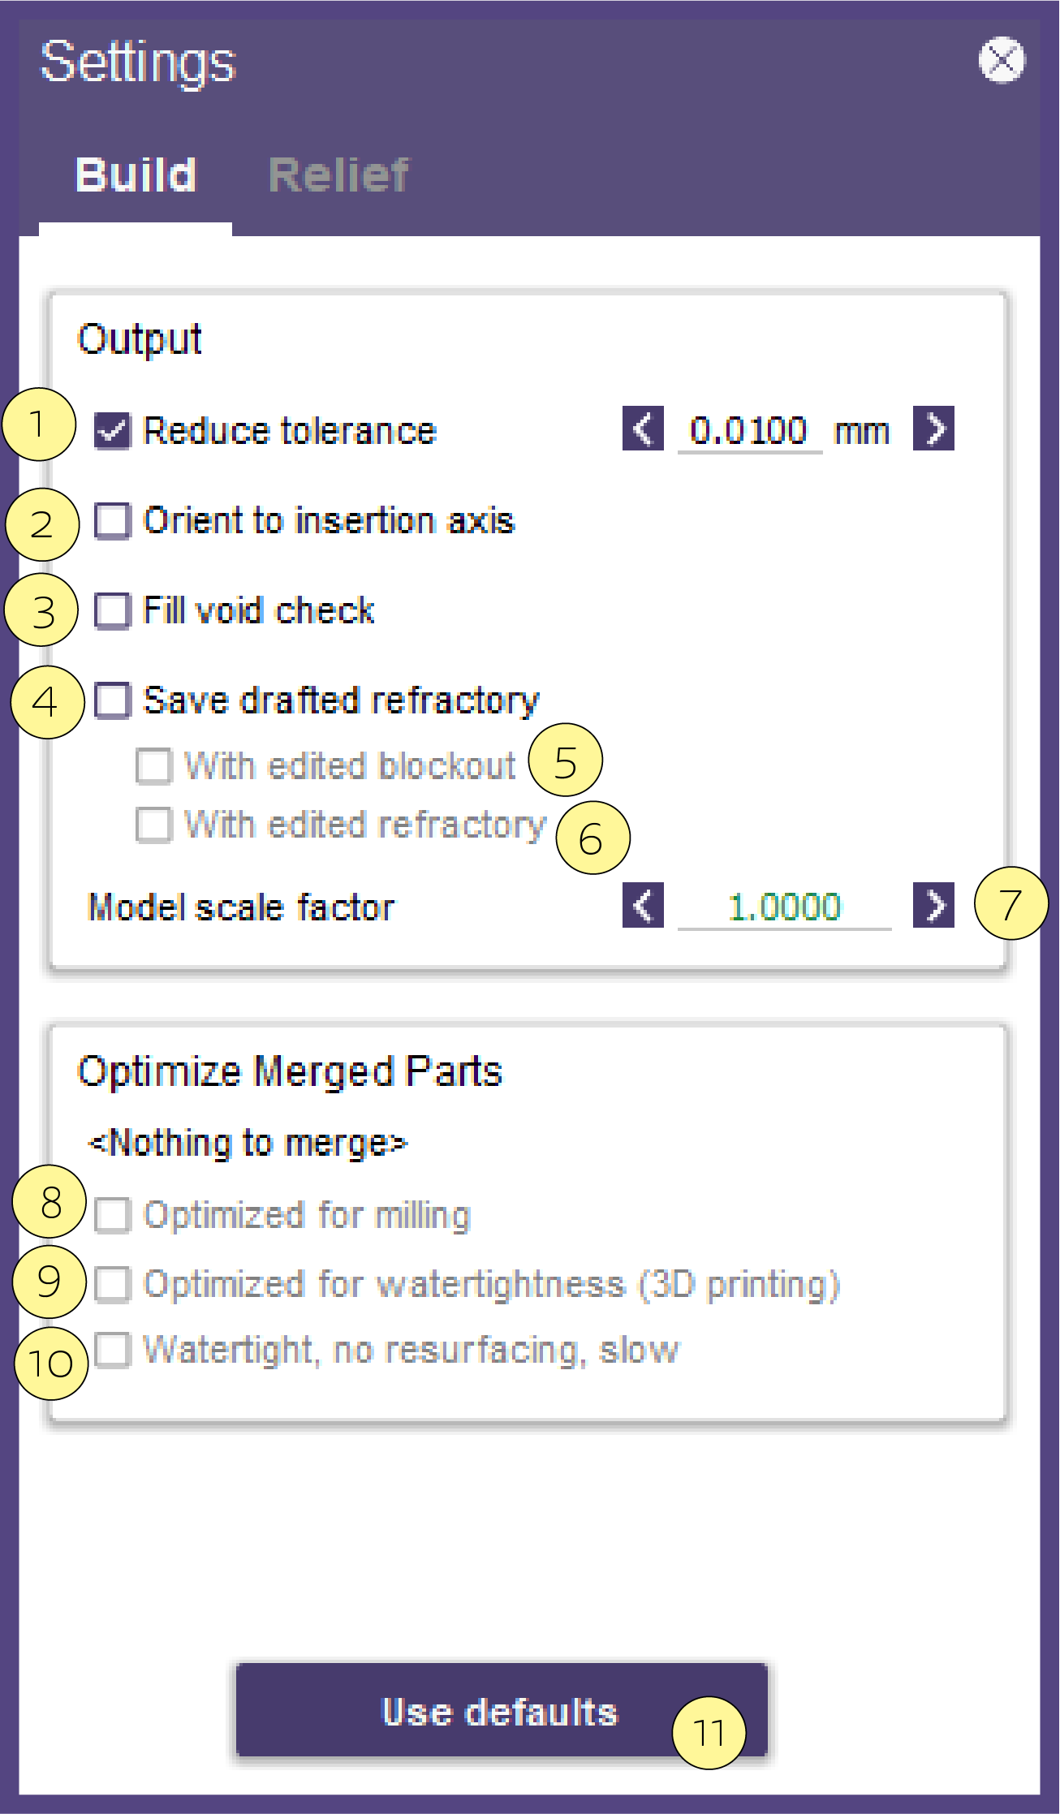Click left arrow to decrease model scale factor
This screenshot has height=1814, width=1060.
643,905
